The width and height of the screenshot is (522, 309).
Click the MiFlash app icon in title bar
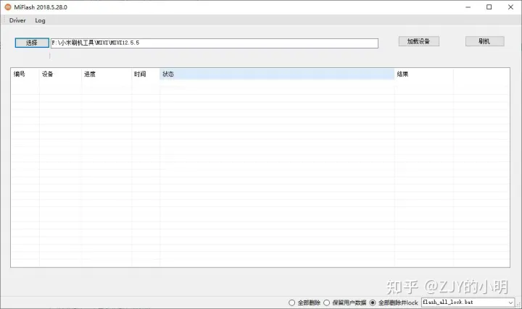tap(8, 7)
